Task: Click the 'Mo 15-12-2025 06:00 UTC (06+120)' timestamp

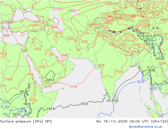Action: click(132, 121)
